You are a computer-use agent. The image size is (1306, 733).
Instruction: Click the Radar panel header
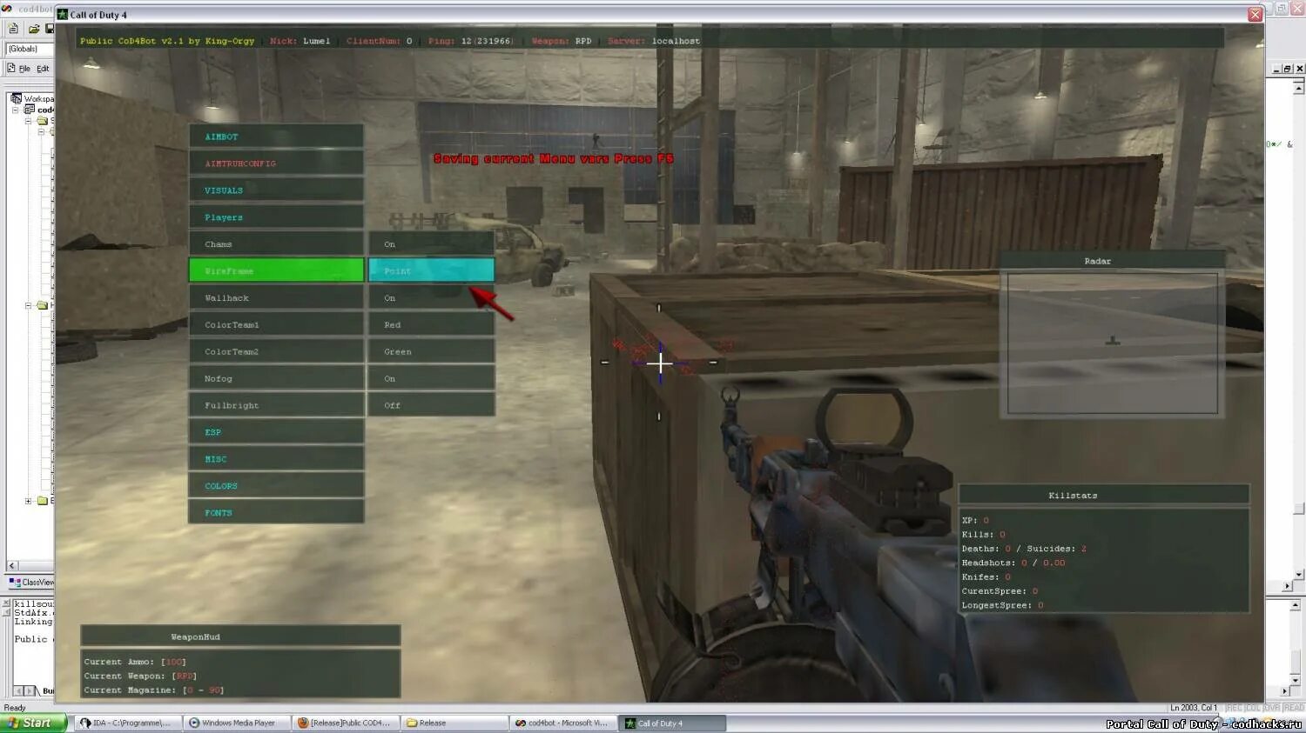(1113, 261)
